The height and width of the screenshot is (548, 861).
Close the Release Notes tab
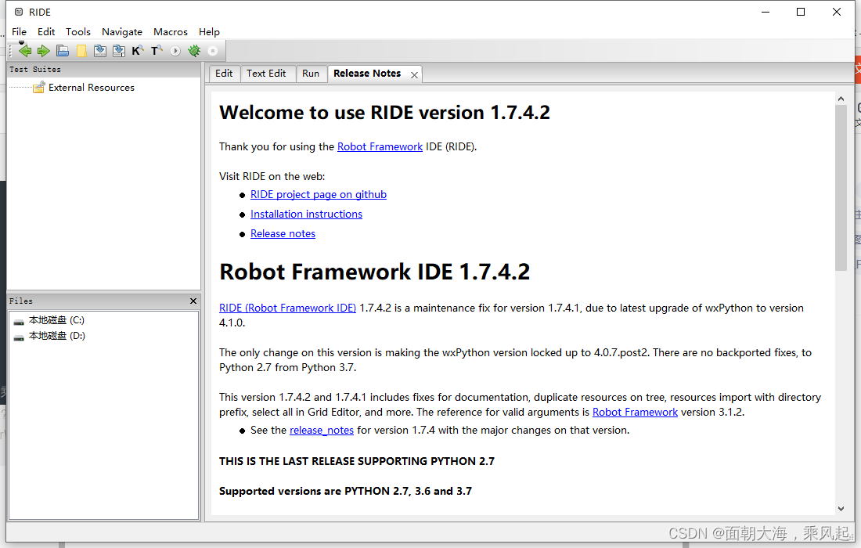(415, 75)
